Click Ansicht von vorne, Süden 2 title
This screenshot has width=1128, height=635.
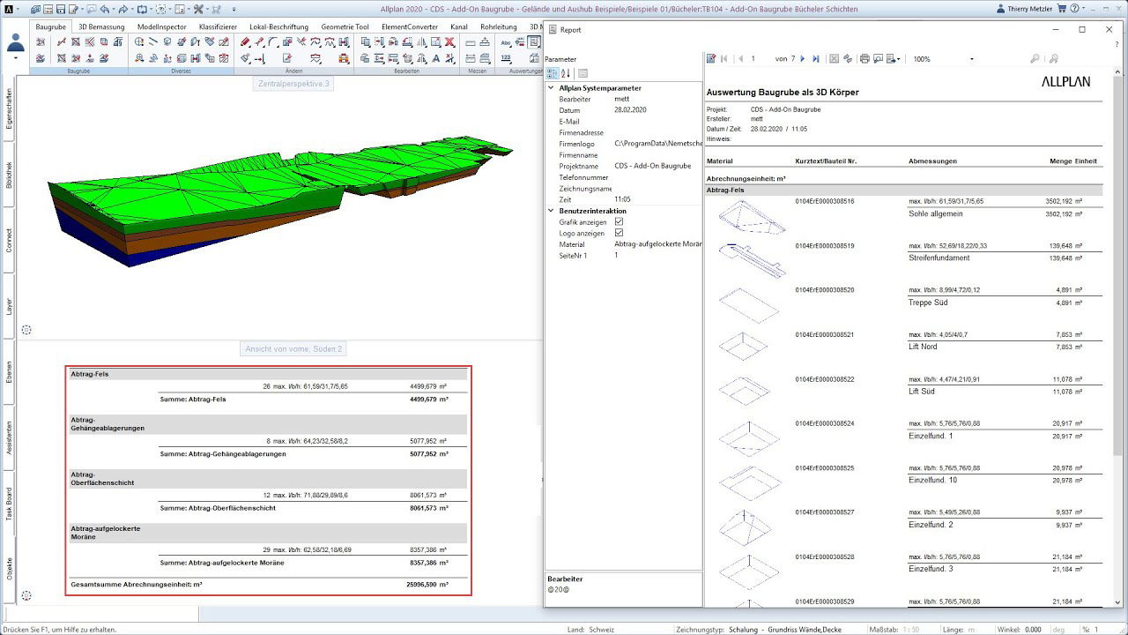(292, 348)
